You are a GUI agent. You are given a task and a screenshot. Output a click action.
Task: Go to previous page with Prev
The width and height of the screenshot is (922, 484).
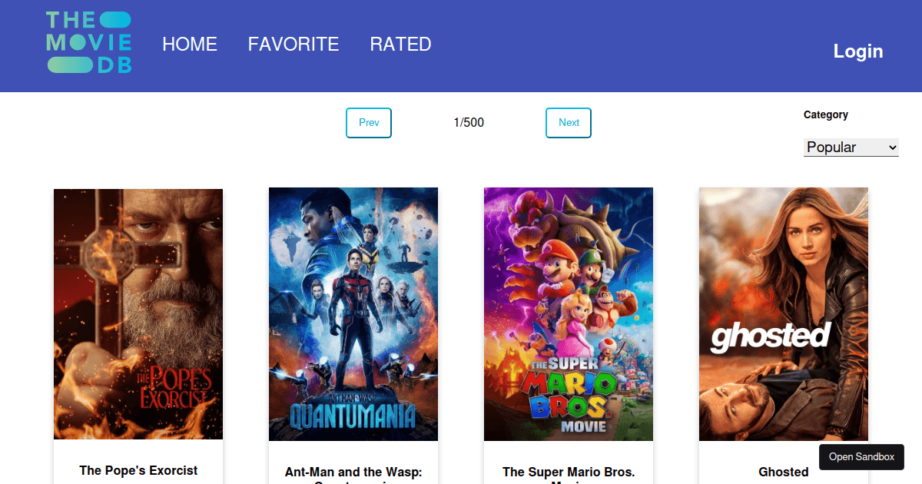coord(369,123)
